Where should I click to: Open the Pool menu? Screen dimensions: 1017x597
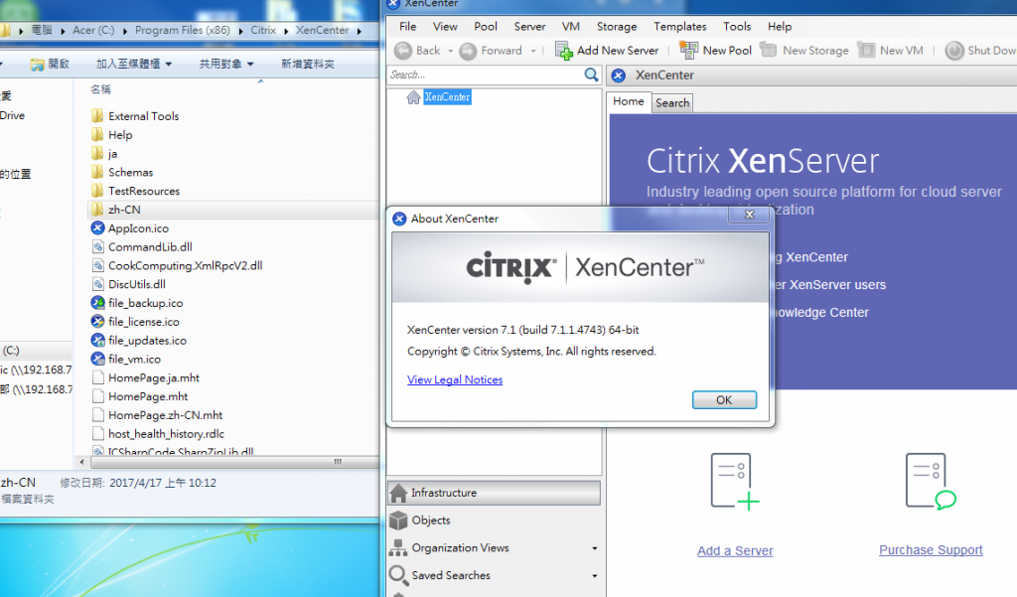[x=485, y=27]
